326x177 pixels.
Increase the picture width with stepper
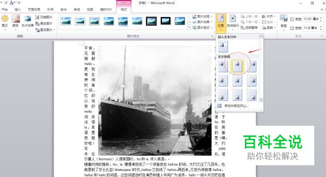(321, 27)
